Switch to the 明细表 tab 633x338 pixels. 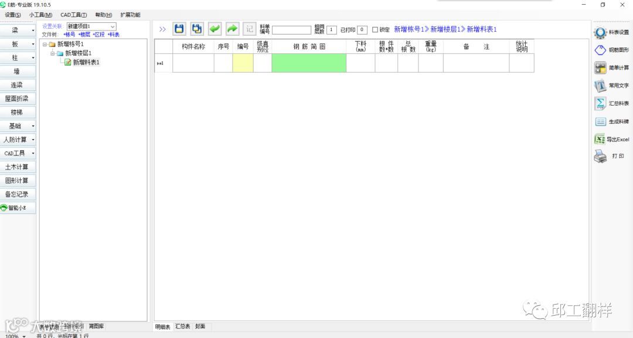(x=163, y=326)
